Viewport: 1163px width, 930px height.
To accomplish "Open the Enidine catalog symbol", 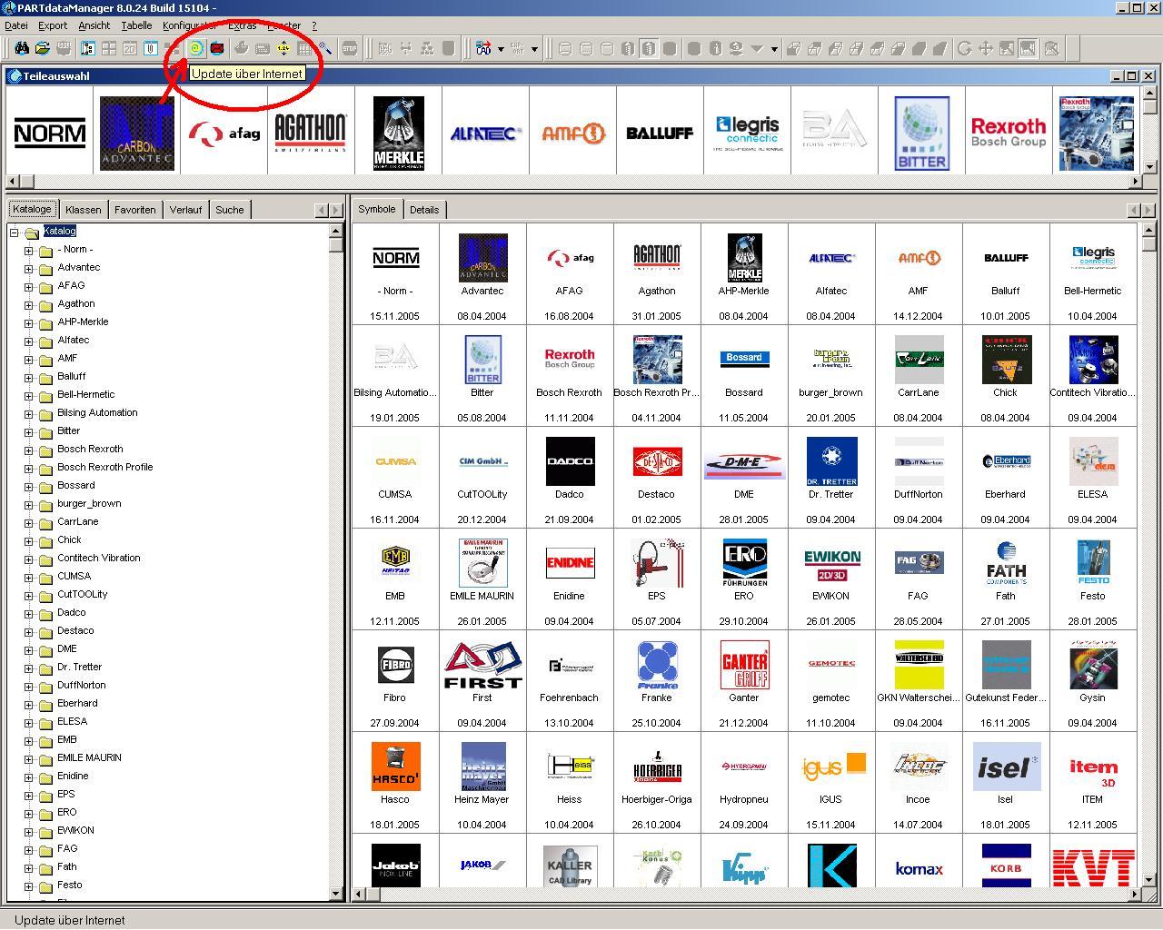I will click(x=570, y=564).
